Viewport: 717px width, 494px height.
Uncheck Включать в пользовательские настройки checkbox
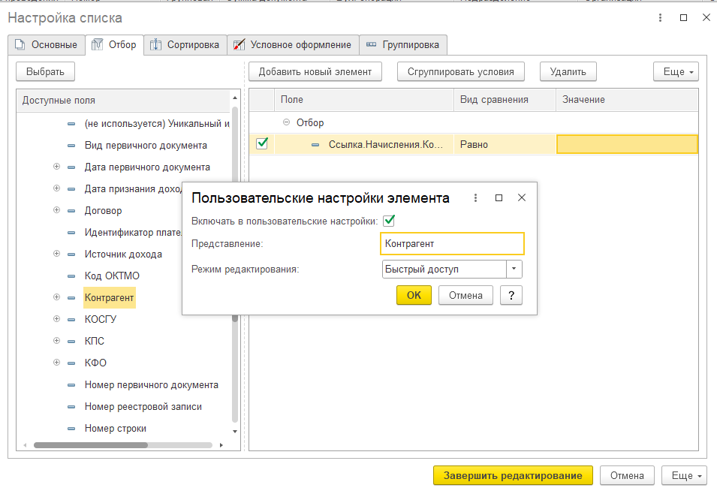coord(389,221)
